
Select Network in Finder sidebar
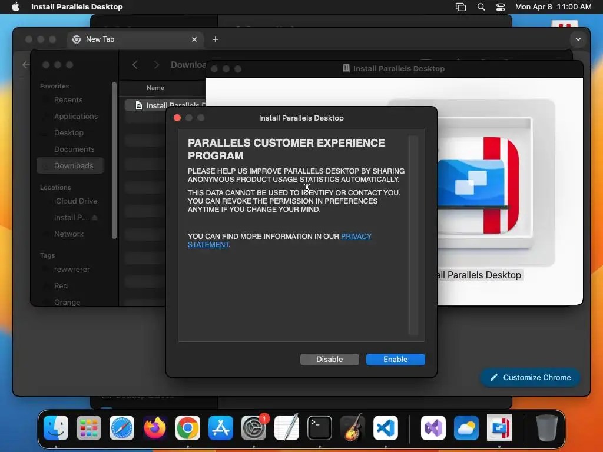pos(69,234)
